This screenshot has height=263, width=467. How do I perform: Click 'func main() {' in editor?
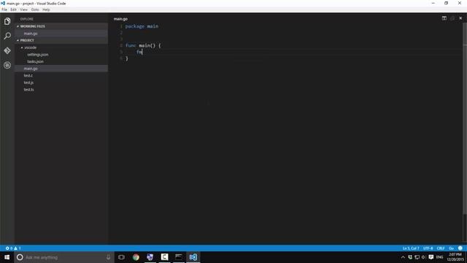pos(143,45)
